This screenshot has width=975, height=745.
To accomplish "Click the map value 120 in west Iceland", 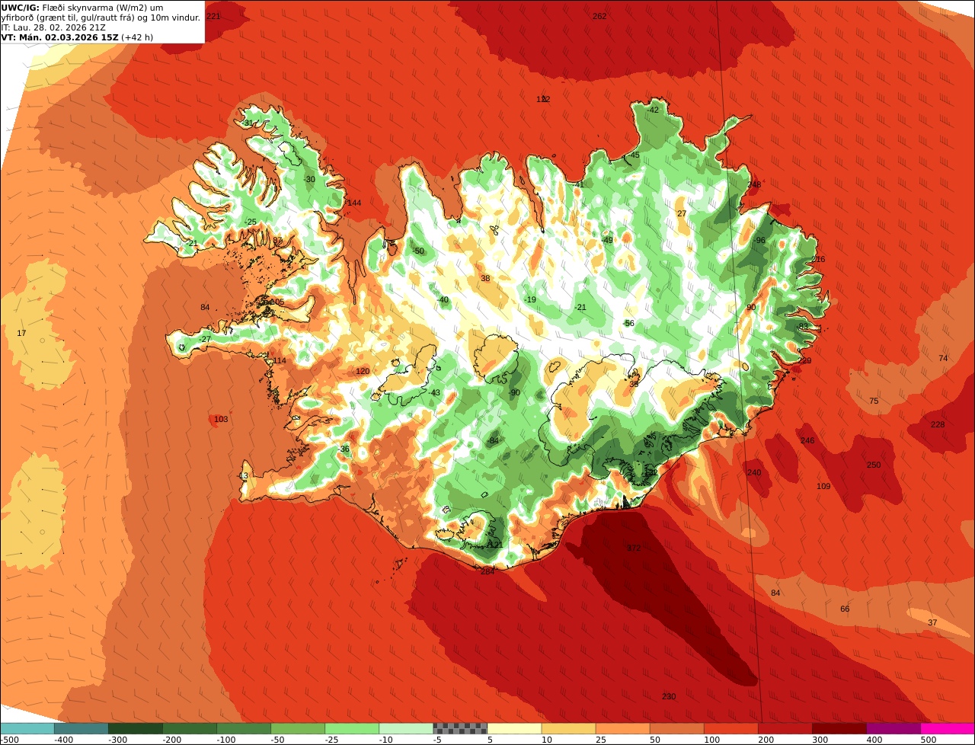I will [363, 371].
